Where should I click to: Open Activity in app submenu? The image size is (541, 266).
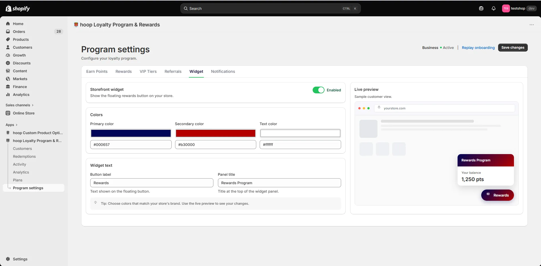point(19,164)
